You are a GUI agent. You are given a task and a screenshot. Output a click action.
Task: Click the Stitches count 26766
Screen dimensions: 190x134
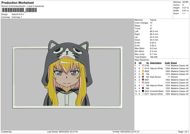click(x=185, y=2)
